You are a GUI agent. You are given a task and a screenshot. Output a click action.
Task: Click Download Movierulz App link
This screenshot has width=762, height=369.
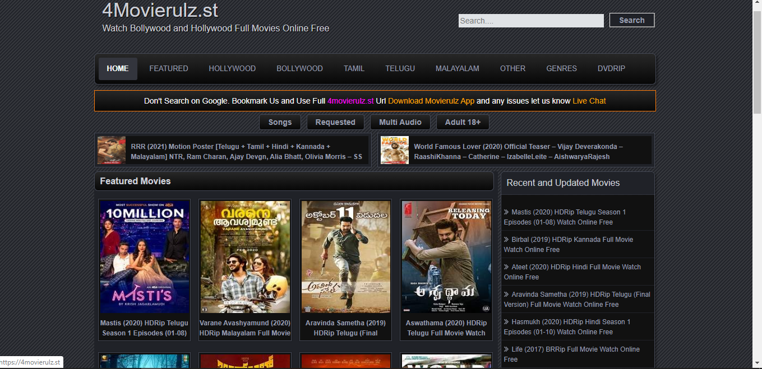(x=431, y=101)
